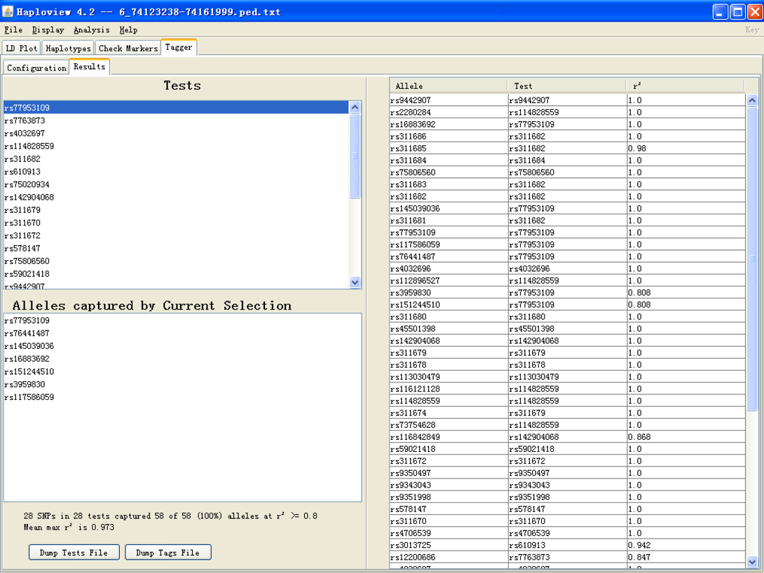
Task: Select rs59021418 in the Tests list
Action: pos(177,274)
